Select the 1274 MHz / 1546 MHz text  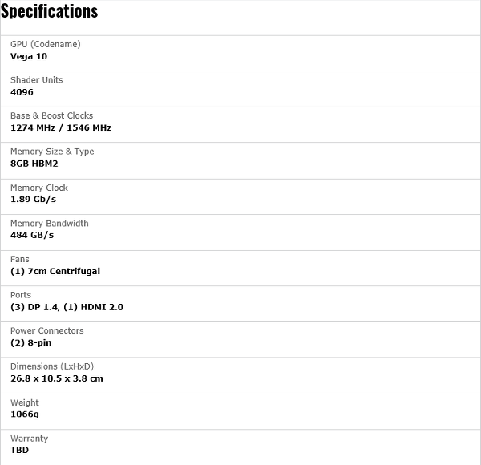click(61, 128)
